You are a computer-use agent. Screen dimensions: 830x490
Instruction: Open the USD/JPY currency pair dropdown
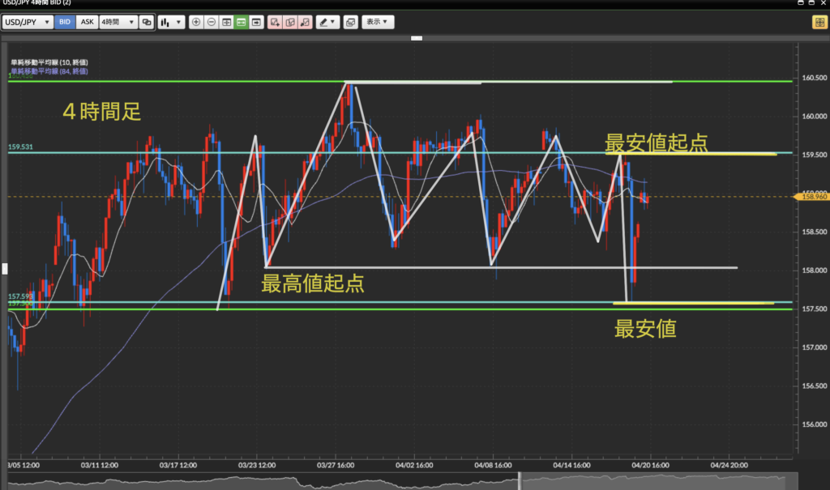click(28, 22)
